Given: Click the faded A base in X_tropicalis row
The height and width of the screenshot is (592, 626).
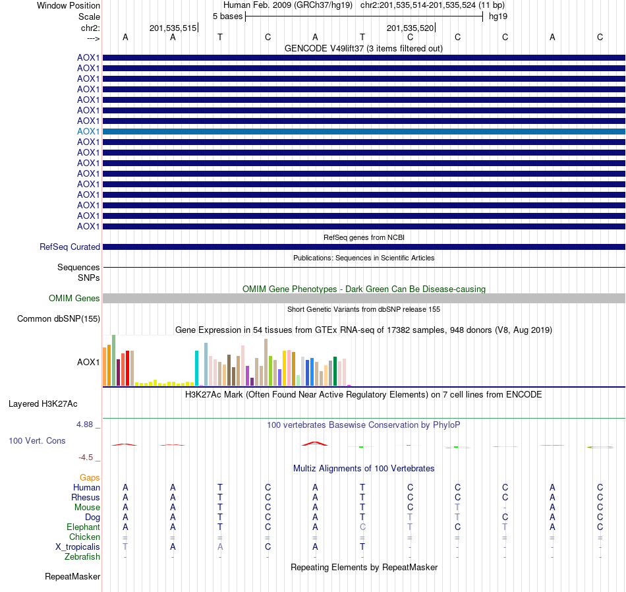Looking at the screenshot, I should pyautogui.click(x=220, y=547).
